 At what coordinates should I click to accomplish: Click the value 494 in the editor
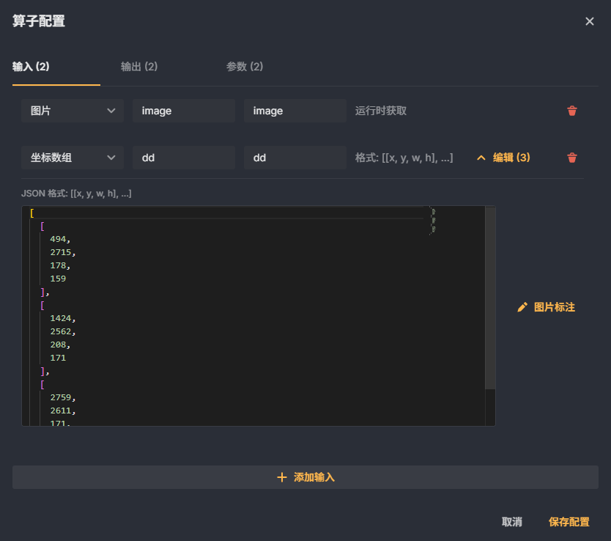coord(58,239)
